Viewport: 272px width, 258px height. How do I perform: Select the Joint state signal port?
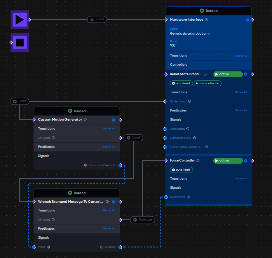pyautogui.click(x=165, y=129)
